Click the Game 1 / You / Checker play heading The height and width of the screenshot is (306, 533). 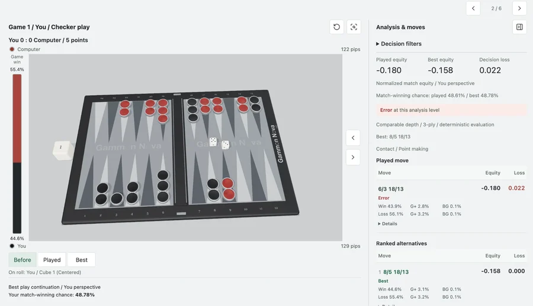[49, 27]
